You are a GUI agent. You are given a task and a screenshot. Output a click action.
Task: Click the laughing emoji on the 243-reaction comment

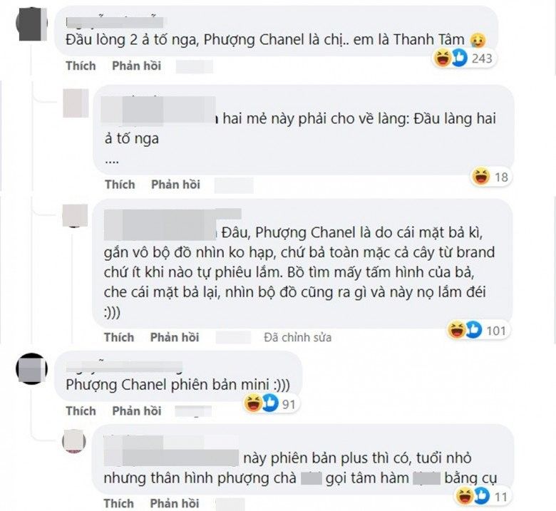click(x=442, y=58)
